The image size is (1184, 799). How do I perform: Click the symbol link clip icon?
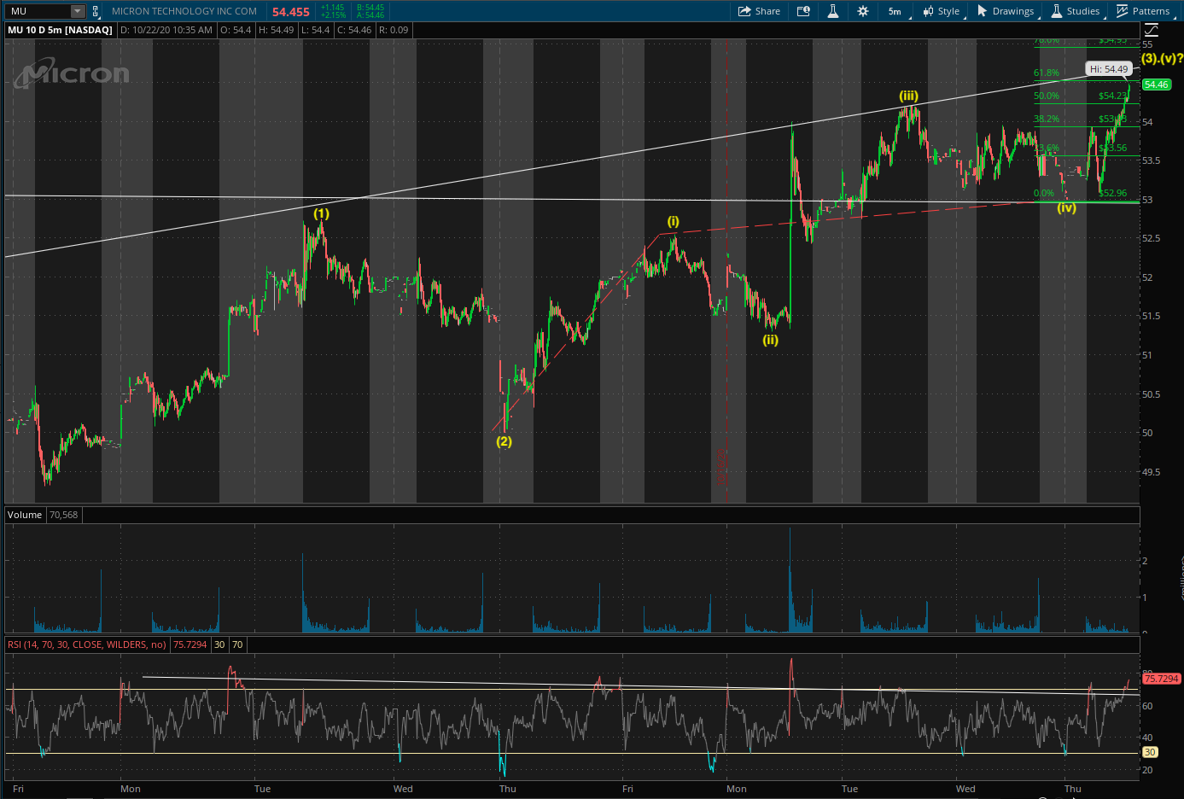(x=95, y=11)
